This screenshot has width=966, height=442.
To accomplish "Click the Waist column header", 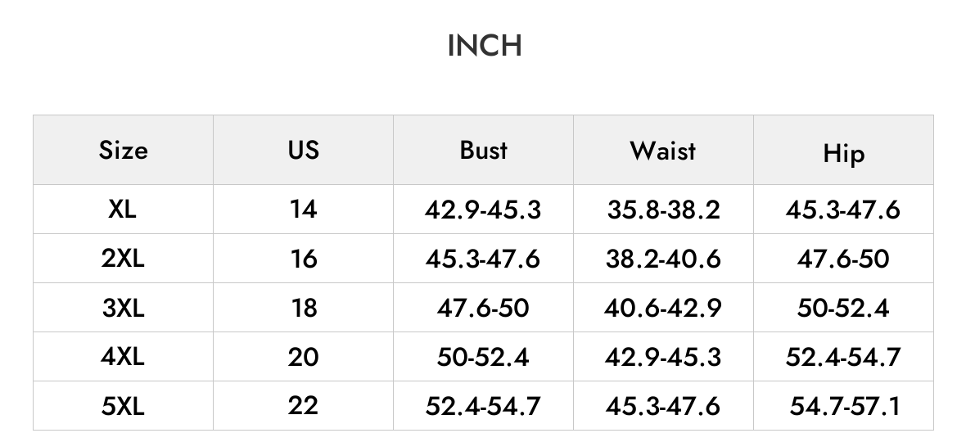I will [663, 150].
